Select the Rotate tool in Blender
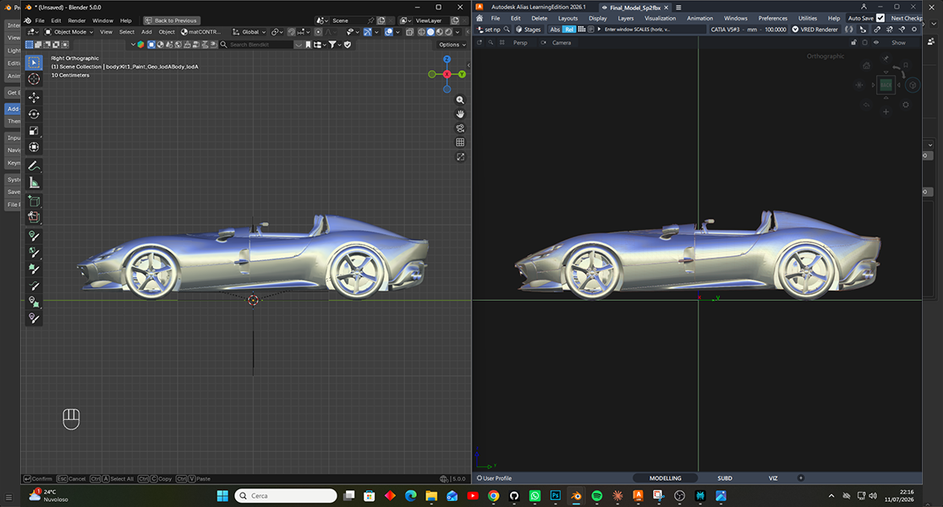 click(34, 114)
